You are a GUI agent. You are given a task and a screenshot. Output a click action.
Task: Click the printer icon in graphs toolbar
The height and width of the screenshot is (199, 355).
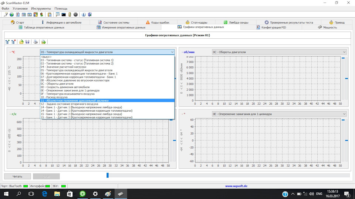(x=35, y=42)
